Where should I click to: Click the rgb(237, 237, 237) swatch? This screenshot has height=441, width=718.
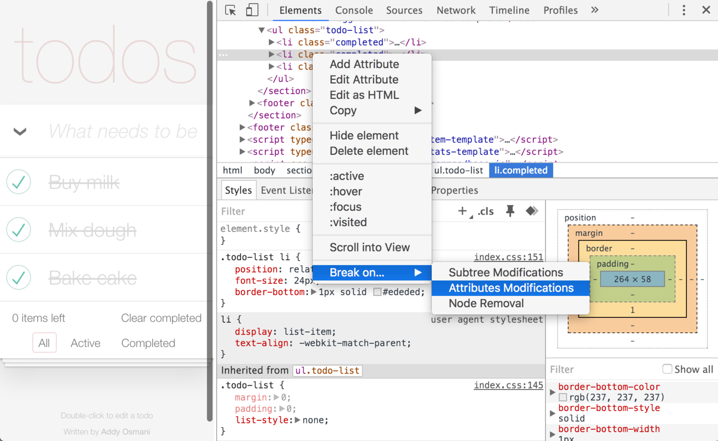[563, 397]
